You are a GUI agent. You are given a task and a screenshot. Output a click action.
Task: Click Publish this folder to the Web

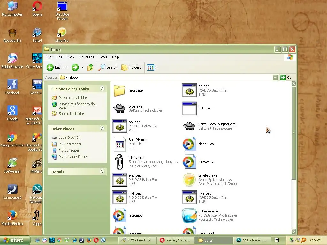pos(77,106)
